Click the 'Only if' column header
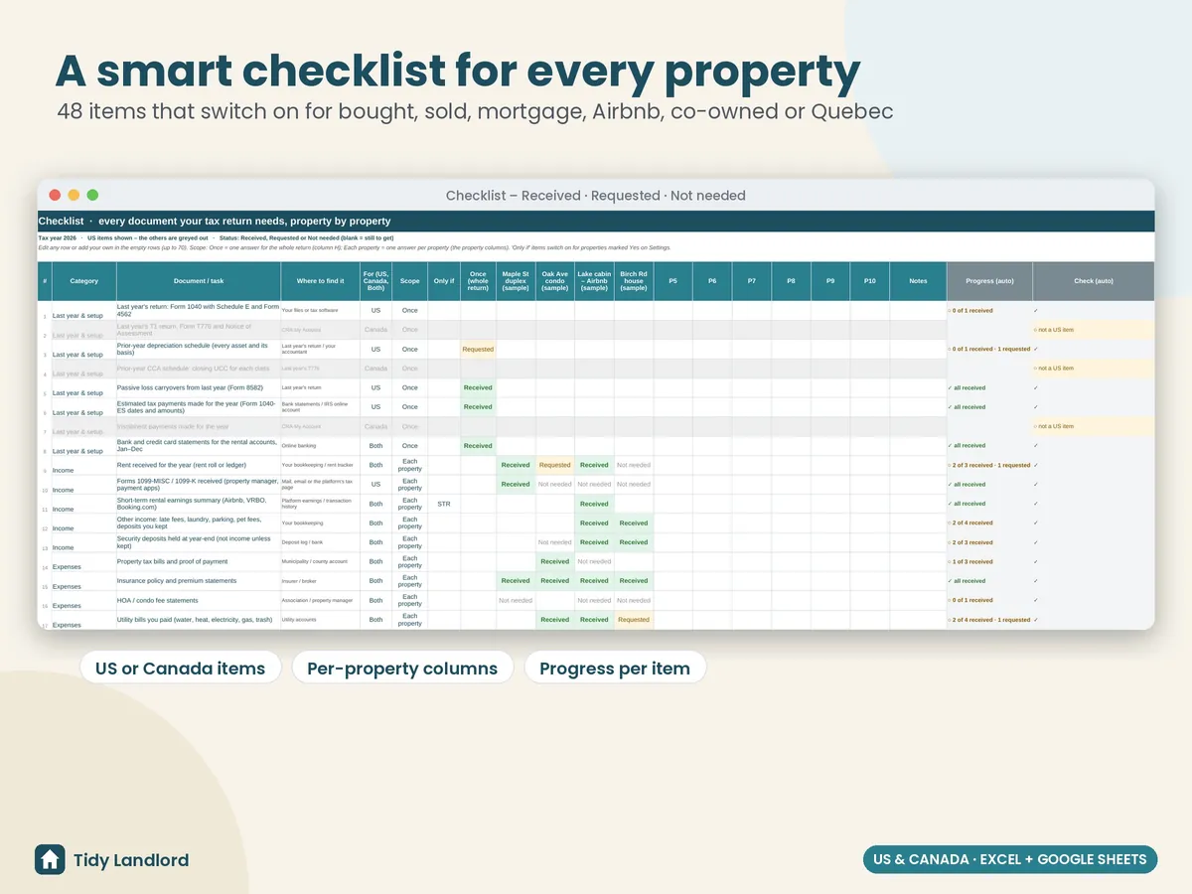1192x894 pixels. [444, 281]
